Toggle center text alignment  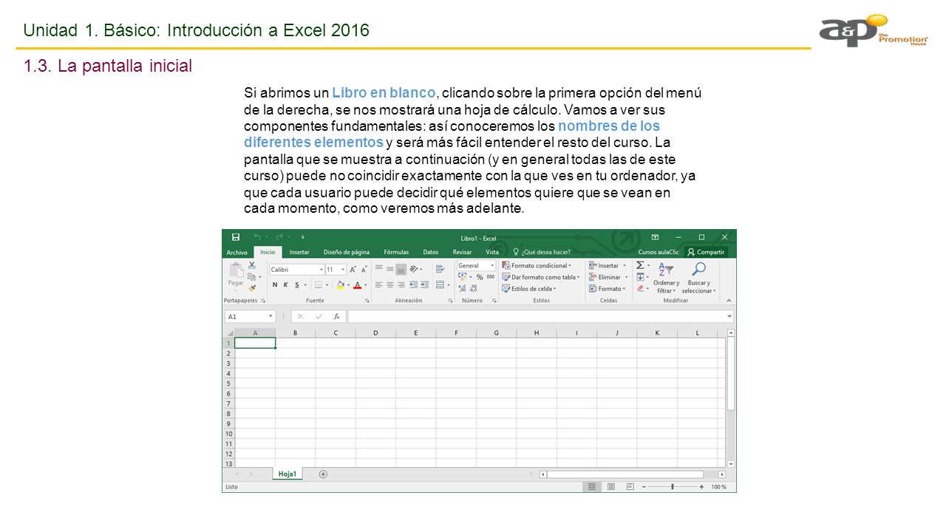389,284
